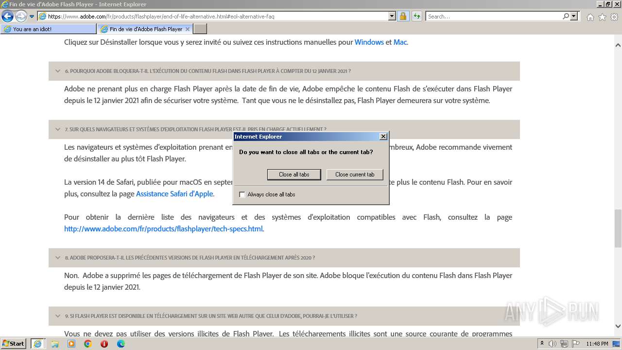622x350 pixels.
Task: Click the 11:48 PM clock
Action: pyautogui.click(x=597, y=344)
